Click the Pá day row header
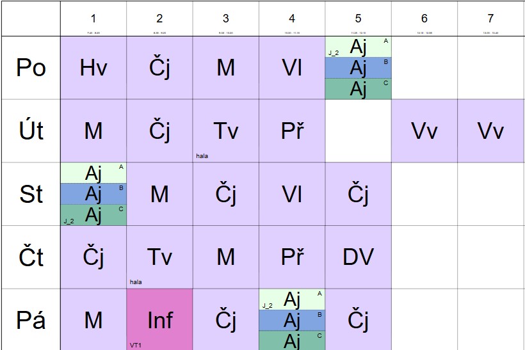 tap(31, 319)
